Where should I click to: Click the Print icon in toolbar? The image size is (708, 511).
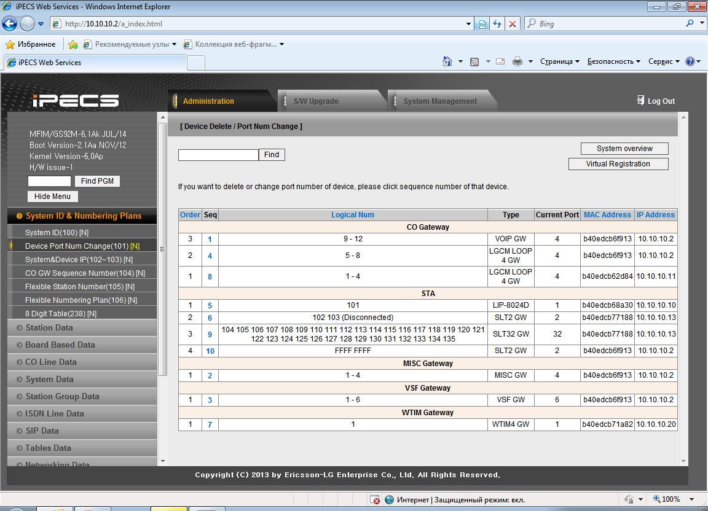coord(517,61)
